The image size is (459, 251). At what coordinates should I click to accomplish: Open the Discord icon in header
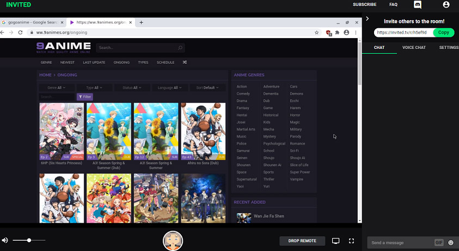418,5
